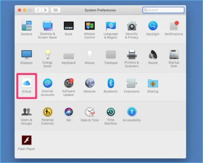Click the back navigation arrow
The image size is (203, 163).
point(38,10)
